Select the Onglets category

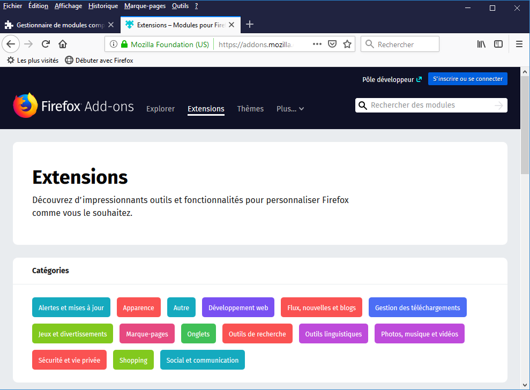click(x=198, y=334)
